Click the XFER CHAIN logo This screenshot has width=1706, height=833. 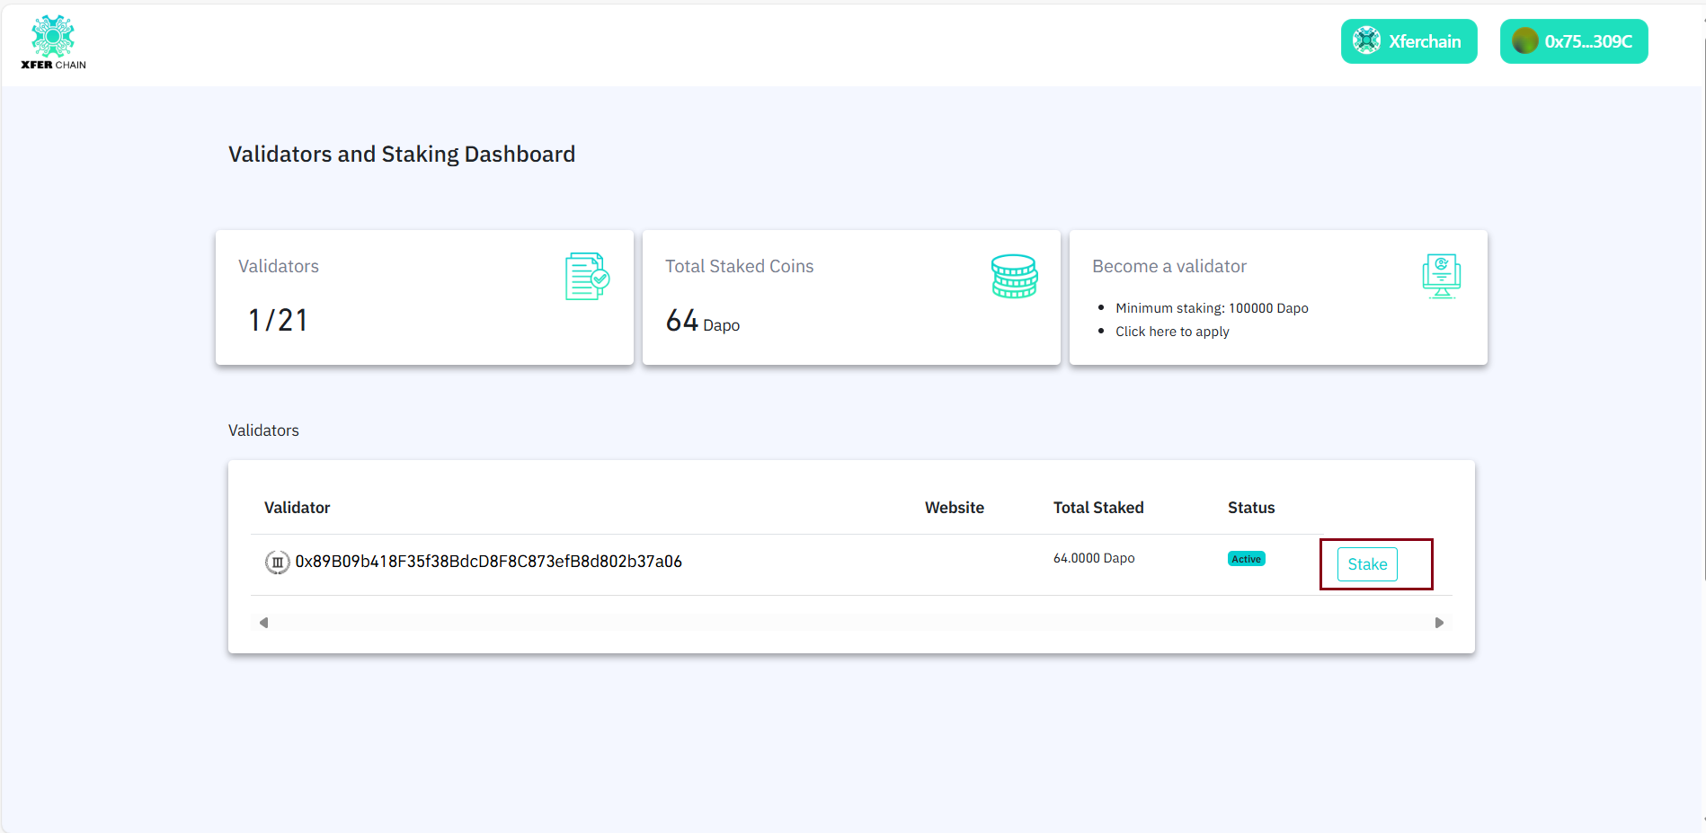53,40
